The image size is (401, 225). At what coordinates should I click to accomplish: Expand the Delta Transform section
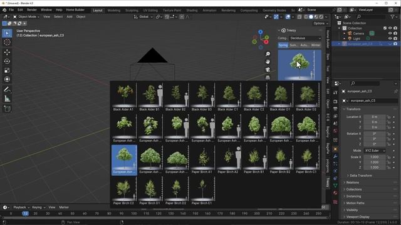[361, 176]
